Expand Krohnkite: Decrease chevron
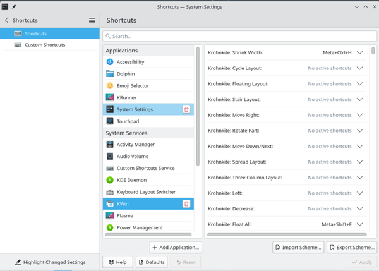The image size is (379, 271). coord(359,208)
